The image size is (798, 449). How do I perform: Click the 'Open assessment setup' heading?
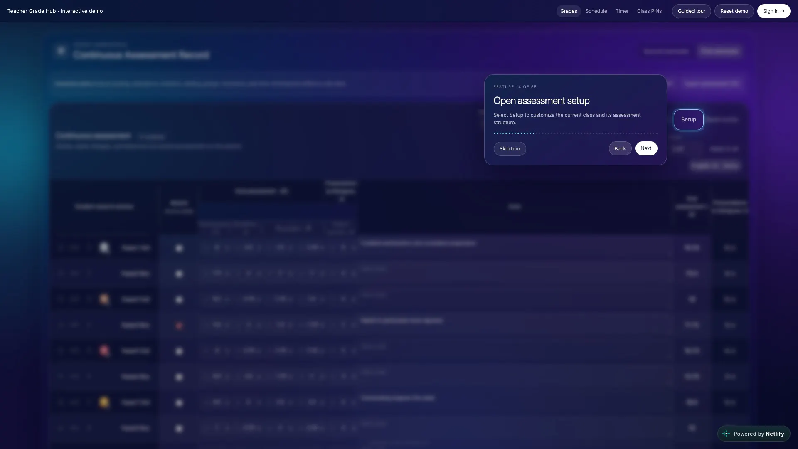click(x=541, y=101)
